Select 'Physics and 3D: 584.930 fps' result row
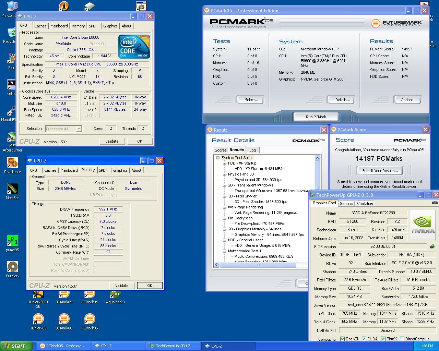 [258, 180]
